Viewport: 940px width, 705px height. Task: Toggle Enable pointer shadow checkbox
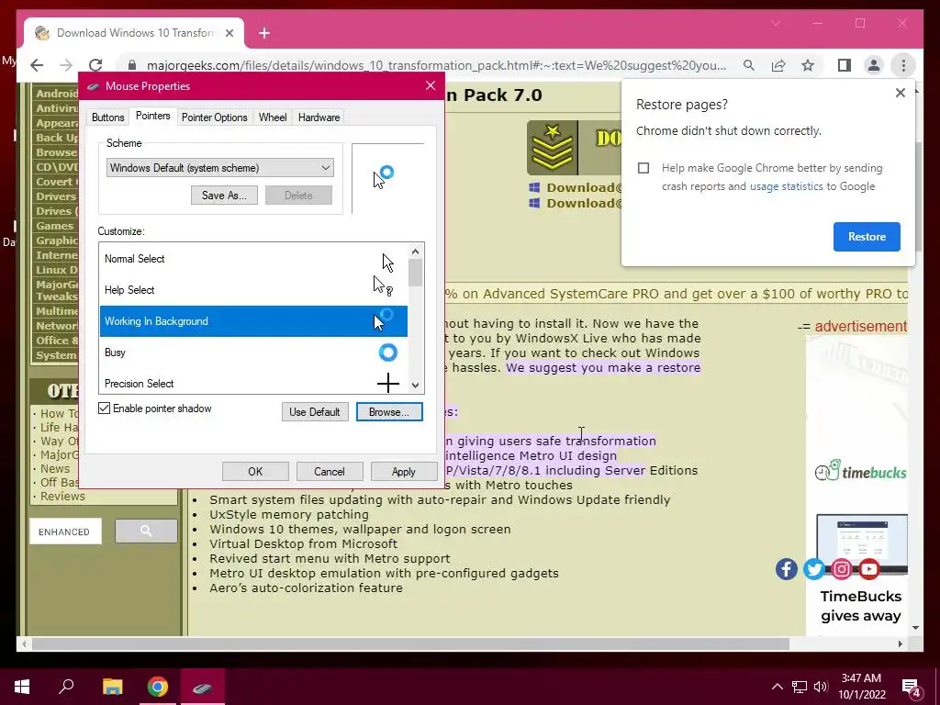tap(105, 408)
